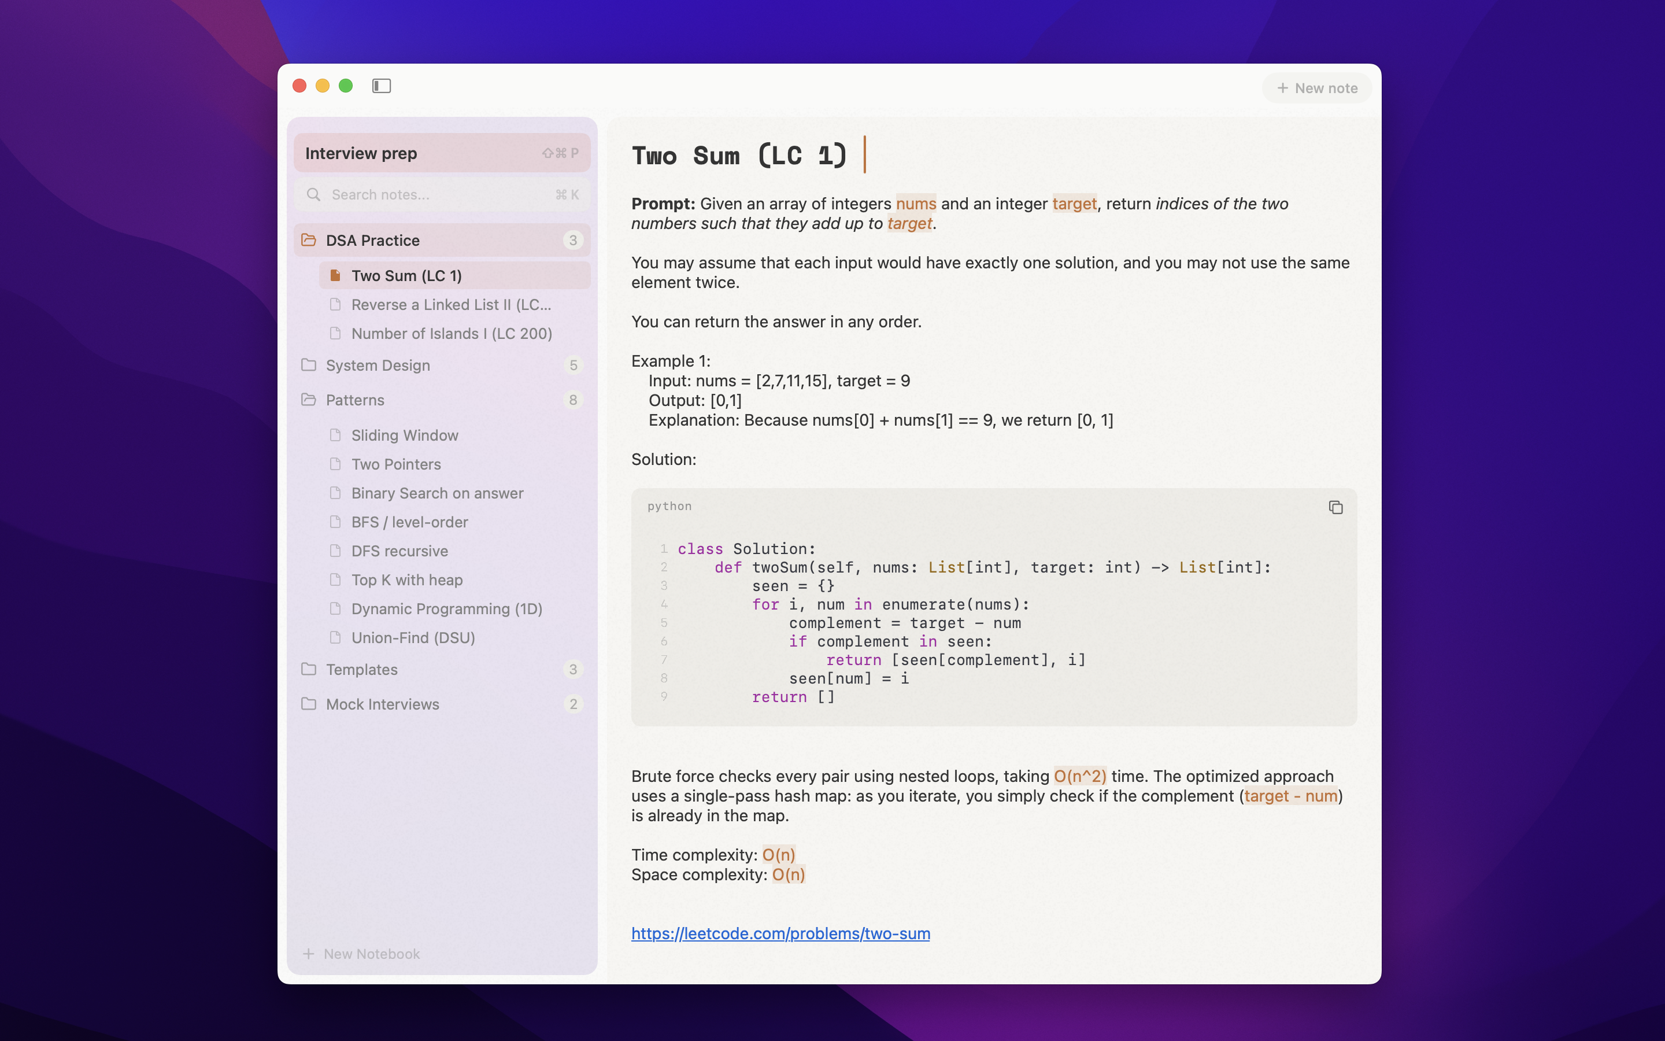Collapse the Patterns folder
Viewport: 1665px width, 1041px height.
[x=442, y=400]
